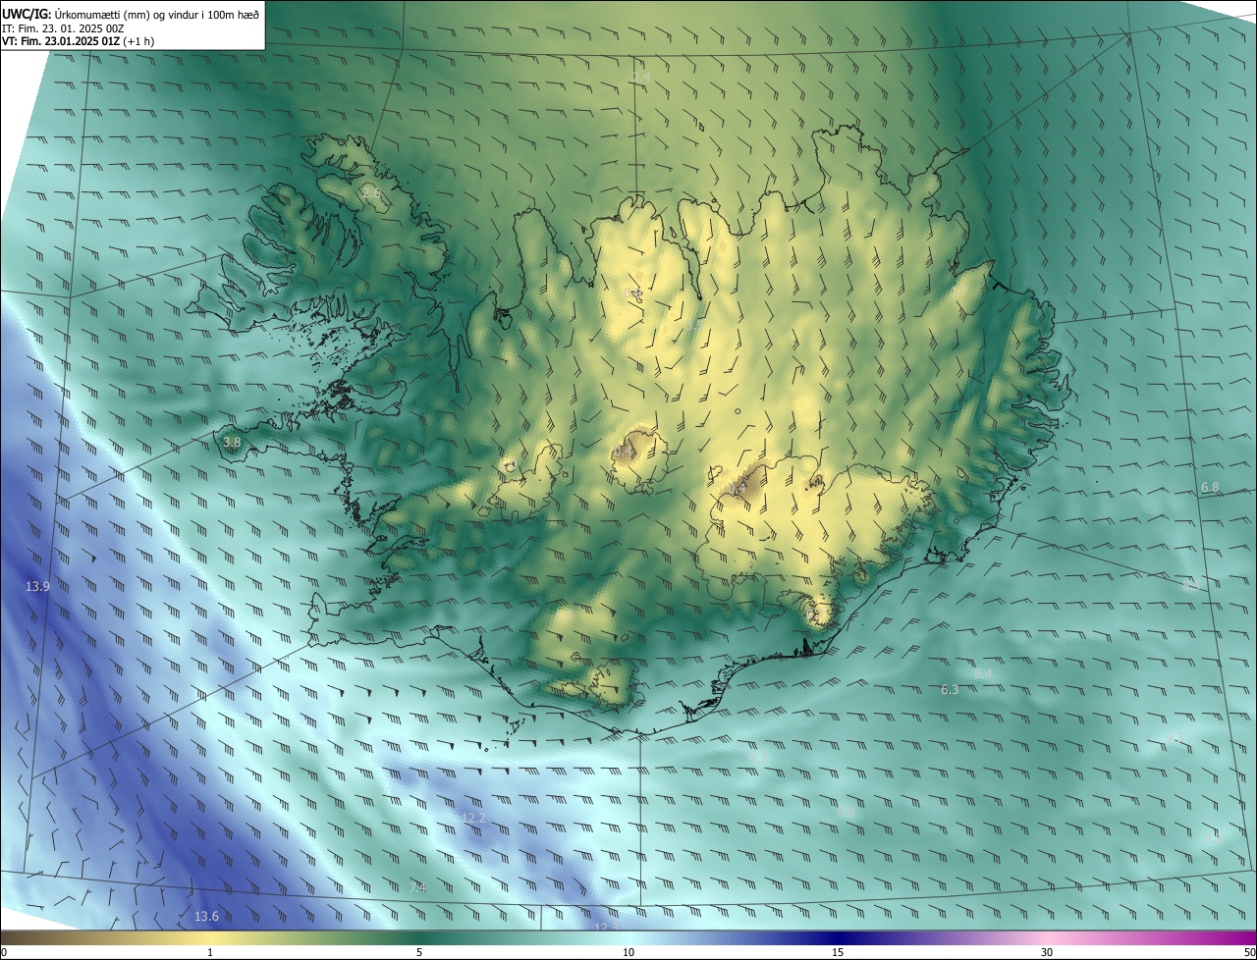Click the 2.6 value label in the Westfjords
The image size is (1257, 960).
371,193
